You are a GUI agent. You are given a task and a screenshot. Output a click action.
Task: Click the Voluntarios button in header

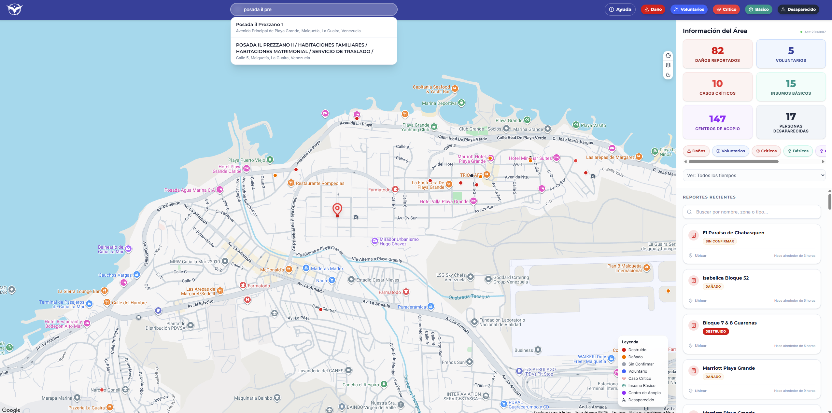(689, 9)
